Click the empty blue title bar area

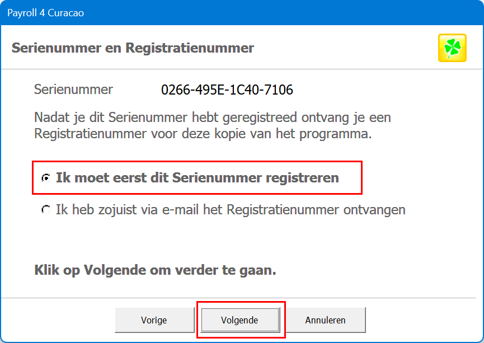click(280, 12)
